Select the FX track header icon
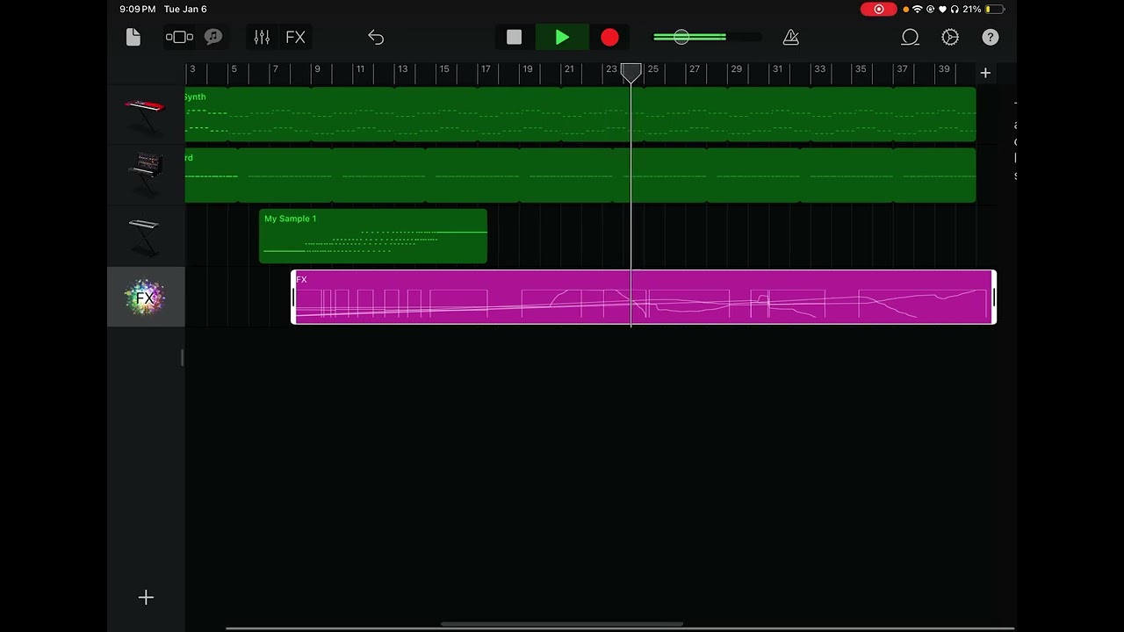1124x632 pixels. tap(145, 298)
